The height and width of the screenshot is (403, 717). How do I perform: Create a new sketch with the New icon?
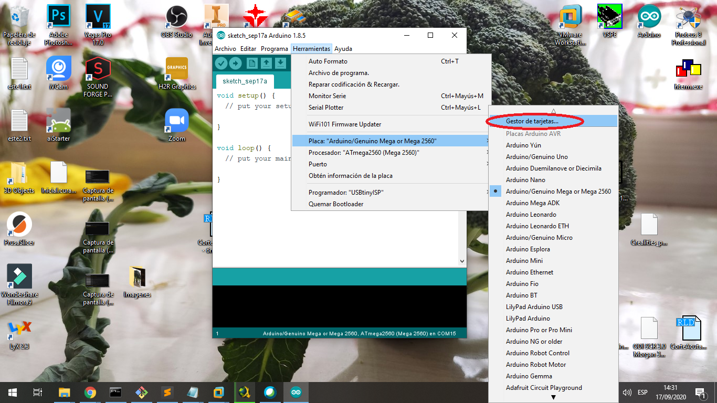coord(252,63)
